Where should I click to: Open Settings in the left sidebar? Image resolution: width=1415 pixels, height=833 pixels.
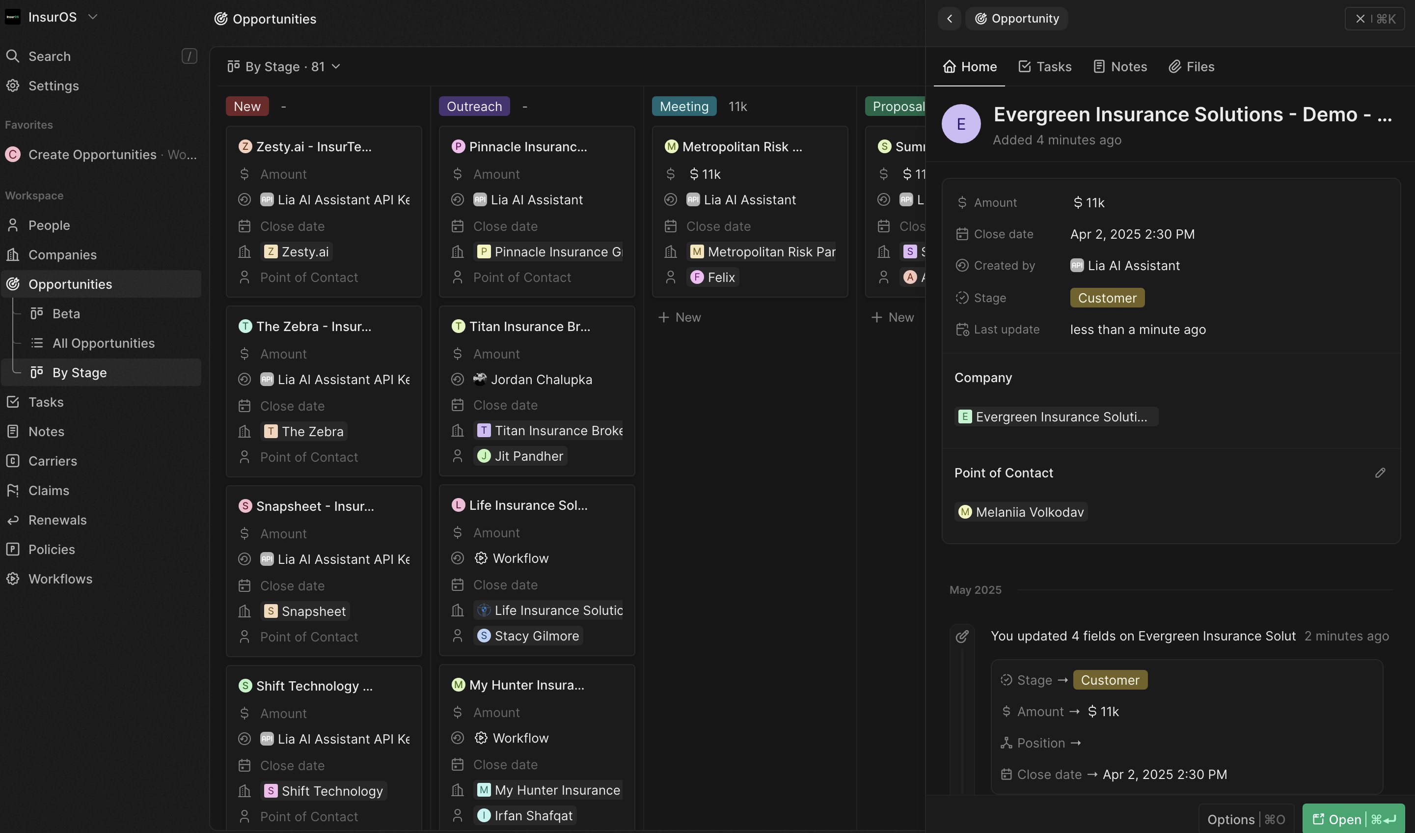click(54, 86)
